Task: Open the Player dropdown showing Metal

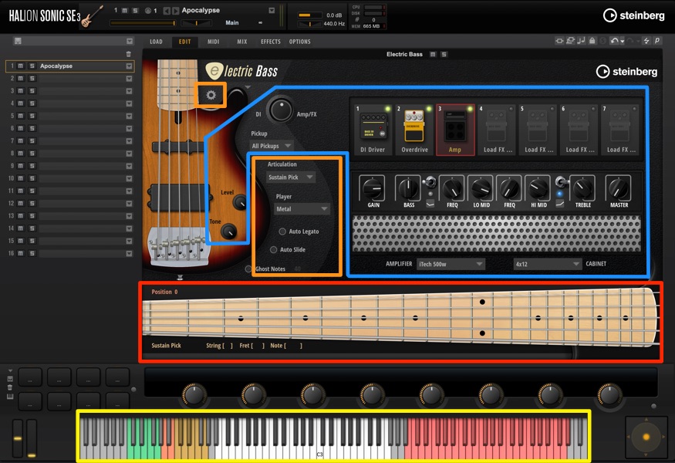Action: (x=302, y=209)
